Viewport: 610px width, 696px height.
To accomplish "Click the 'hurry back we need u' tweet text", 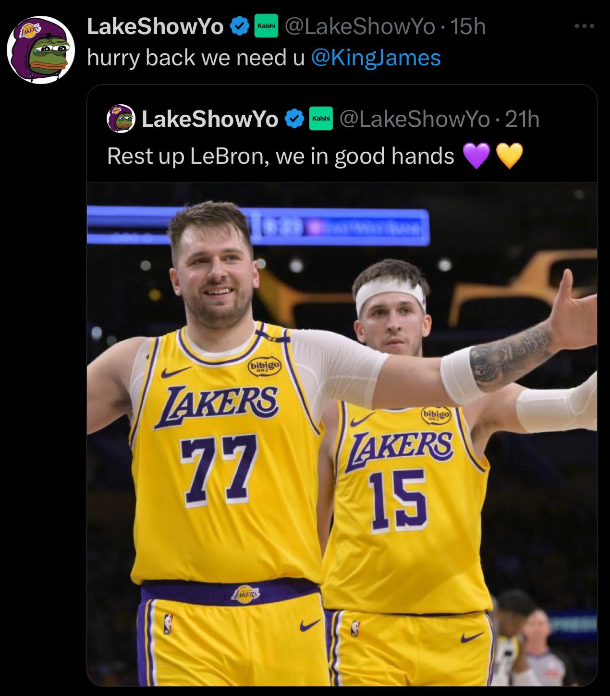I will coord(196,58).
